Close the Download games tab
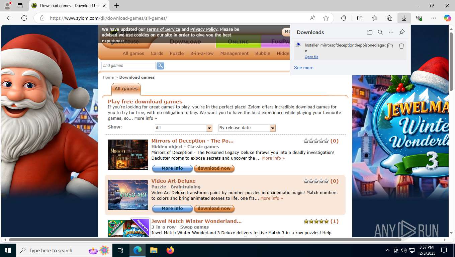 tap(104, 6)
